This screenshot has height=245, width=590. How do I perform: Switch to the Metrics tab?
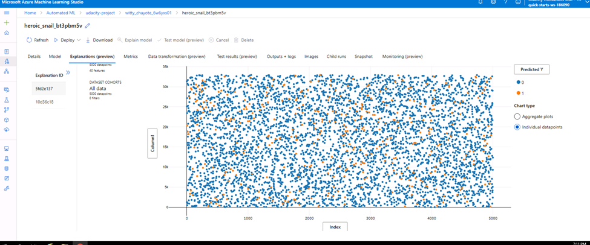[x=131, y=56]
